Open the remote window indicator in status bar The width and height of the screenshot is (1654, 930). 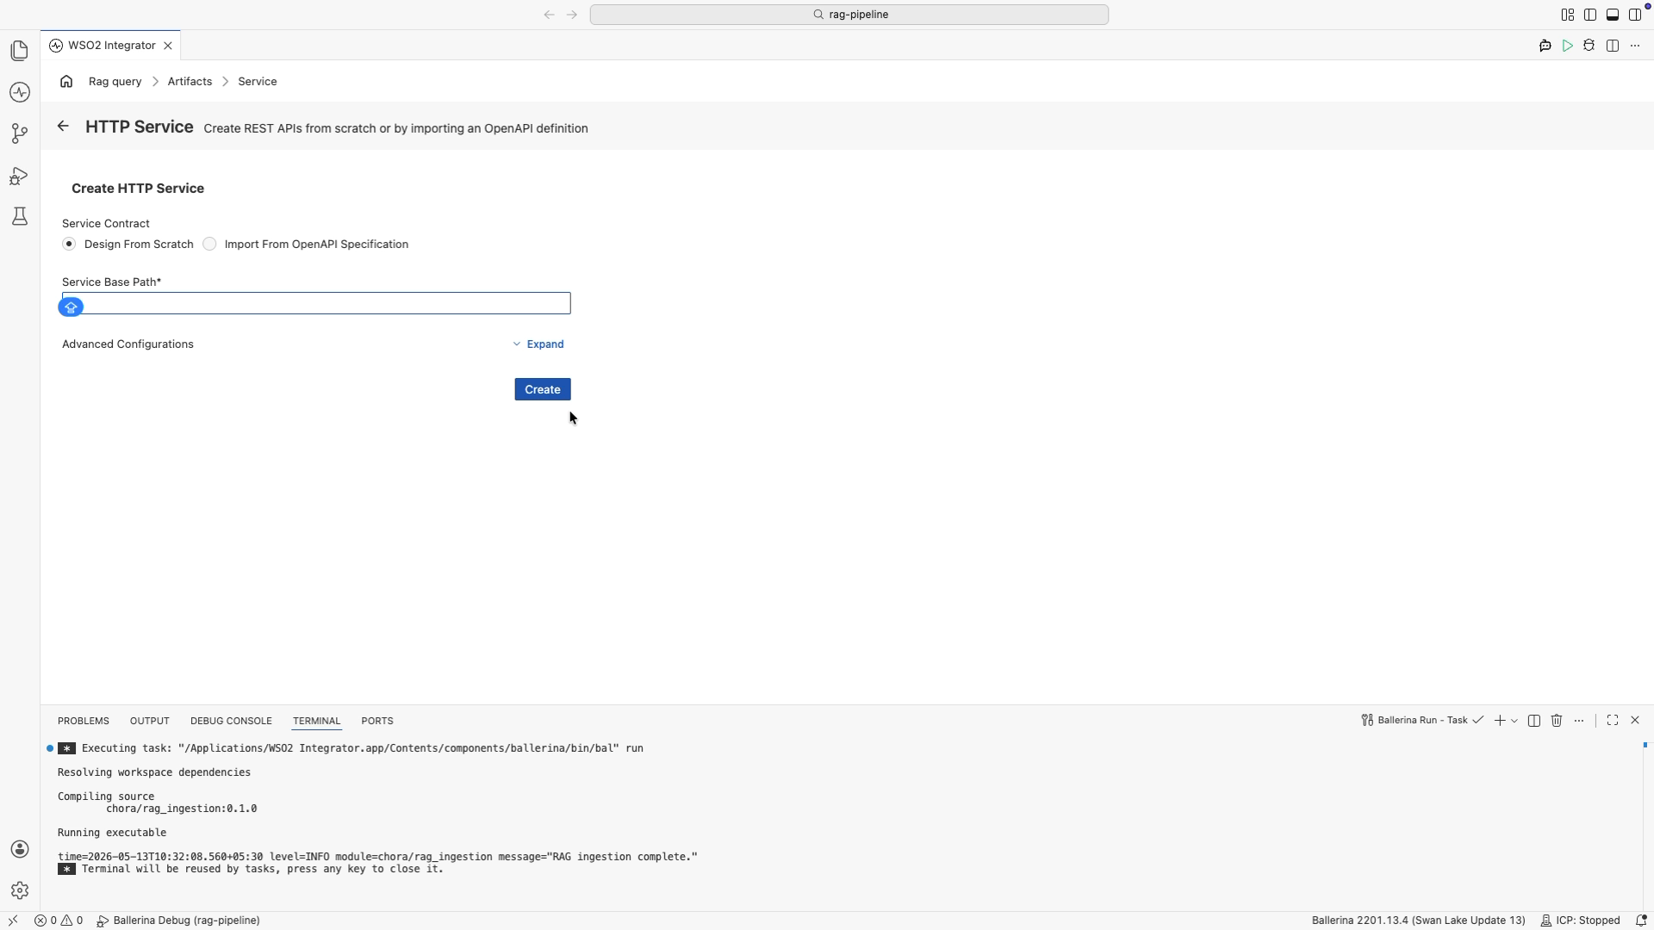coord(13,921)
